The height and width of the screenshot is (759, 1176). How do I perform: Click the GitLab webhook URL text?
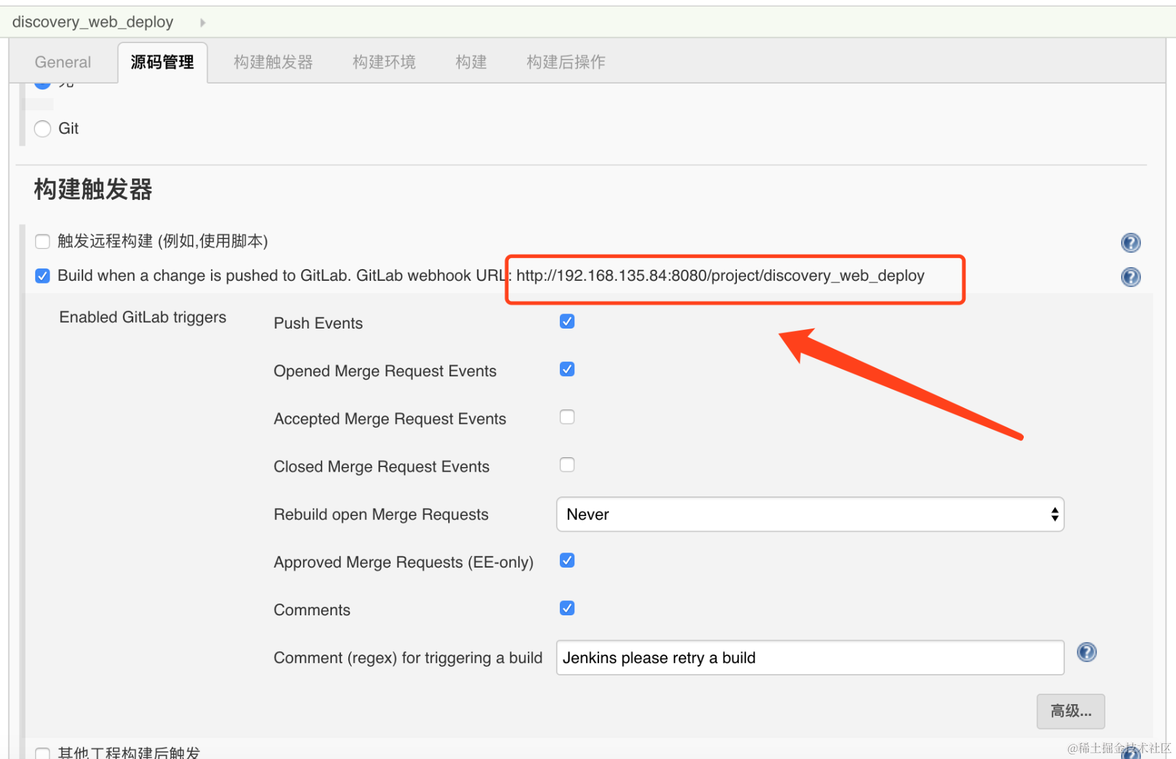click(x=720, y=276)
